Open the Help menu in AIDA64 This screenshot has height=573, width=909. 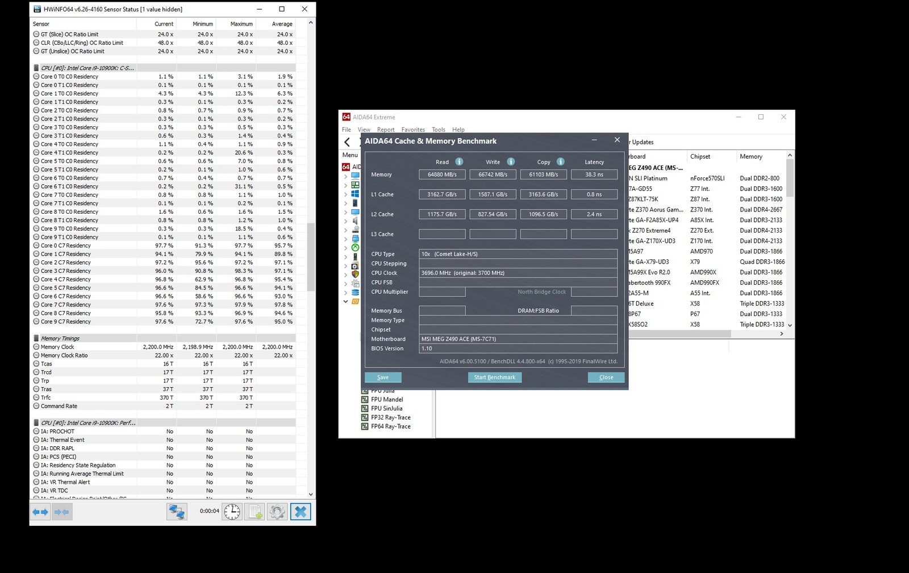(458, 130)
